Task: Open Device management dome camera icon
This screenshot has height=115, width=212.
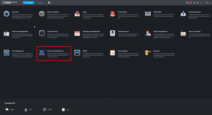Action: pos(7,110)
